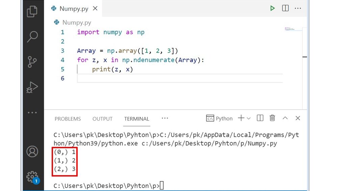
Task: Click line number 3 in the gutter
Action: point(63,51)
